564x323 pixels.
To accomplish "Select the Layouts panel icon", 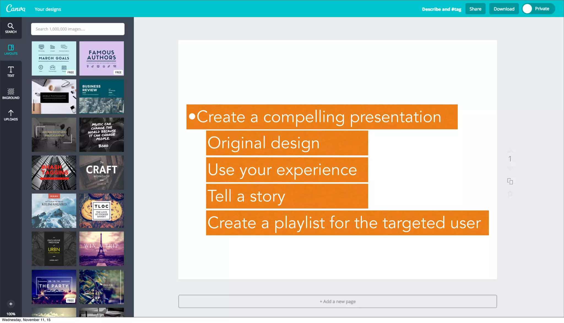I will click(11, 50).
